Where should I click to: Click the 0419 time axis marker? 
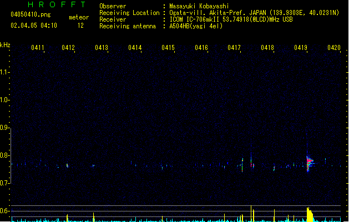pos(301,48)
